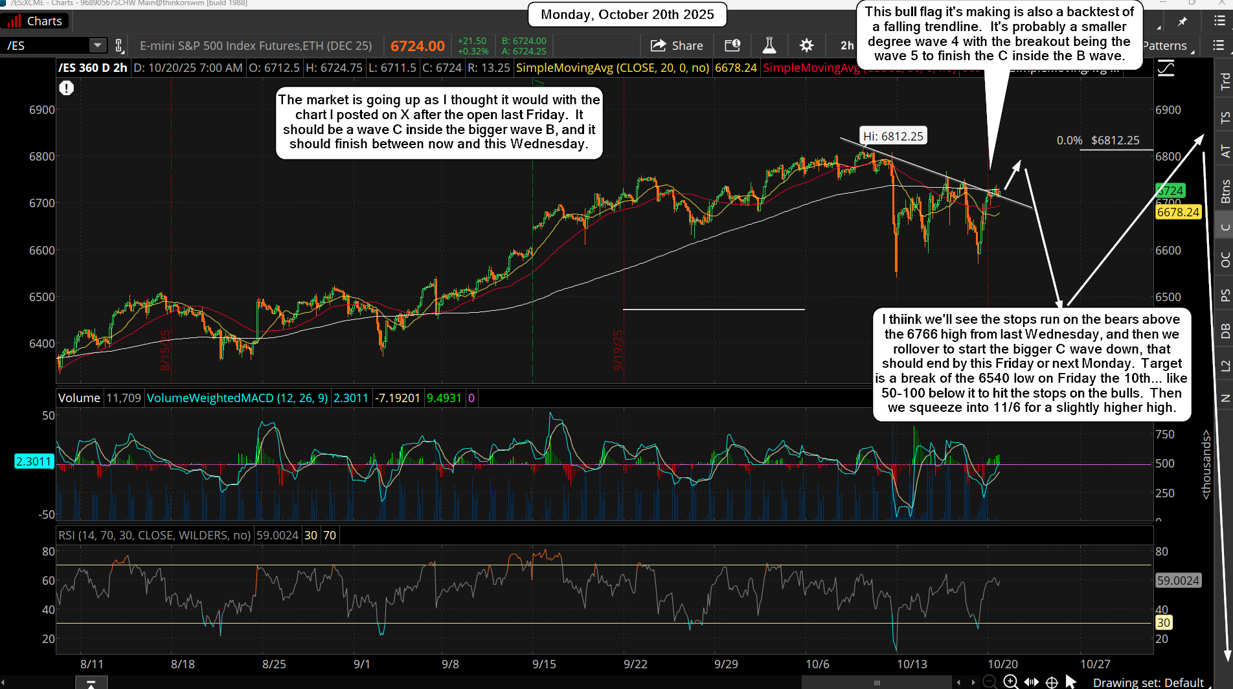Click the Charts tab button

pyautogui.click(x=35, y=21)
